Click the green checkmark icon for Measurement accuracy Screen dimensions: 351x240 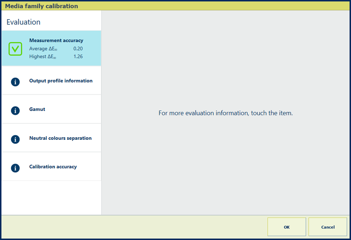[x=15, y=49]
